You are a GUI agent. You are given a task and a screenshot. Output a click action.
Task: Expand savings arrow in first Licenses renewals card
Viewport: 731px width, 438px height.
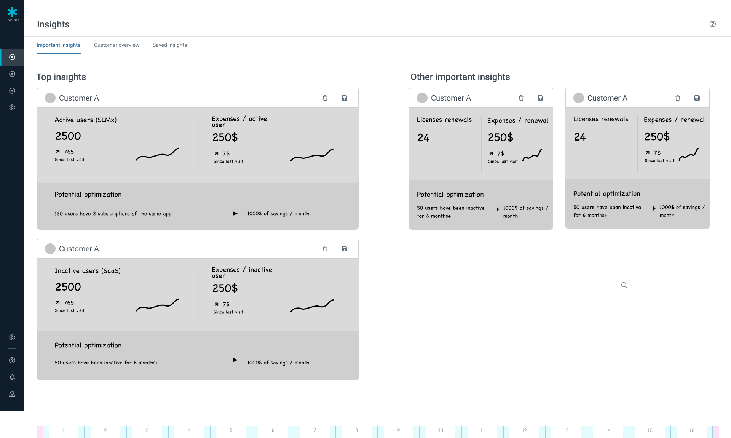498,209
